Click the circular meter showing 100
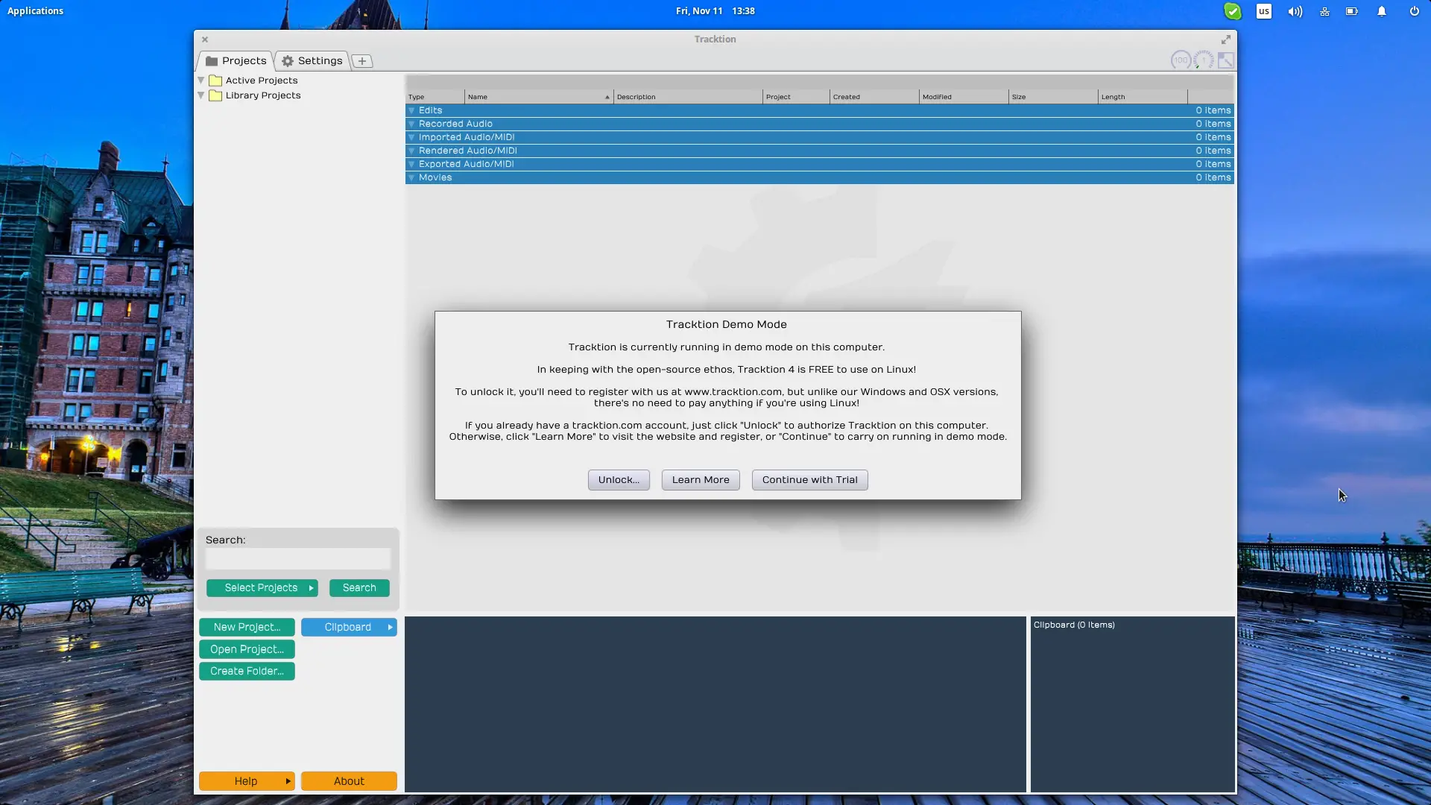This screenshot has width=1431, height=805. coord(1181,60)
